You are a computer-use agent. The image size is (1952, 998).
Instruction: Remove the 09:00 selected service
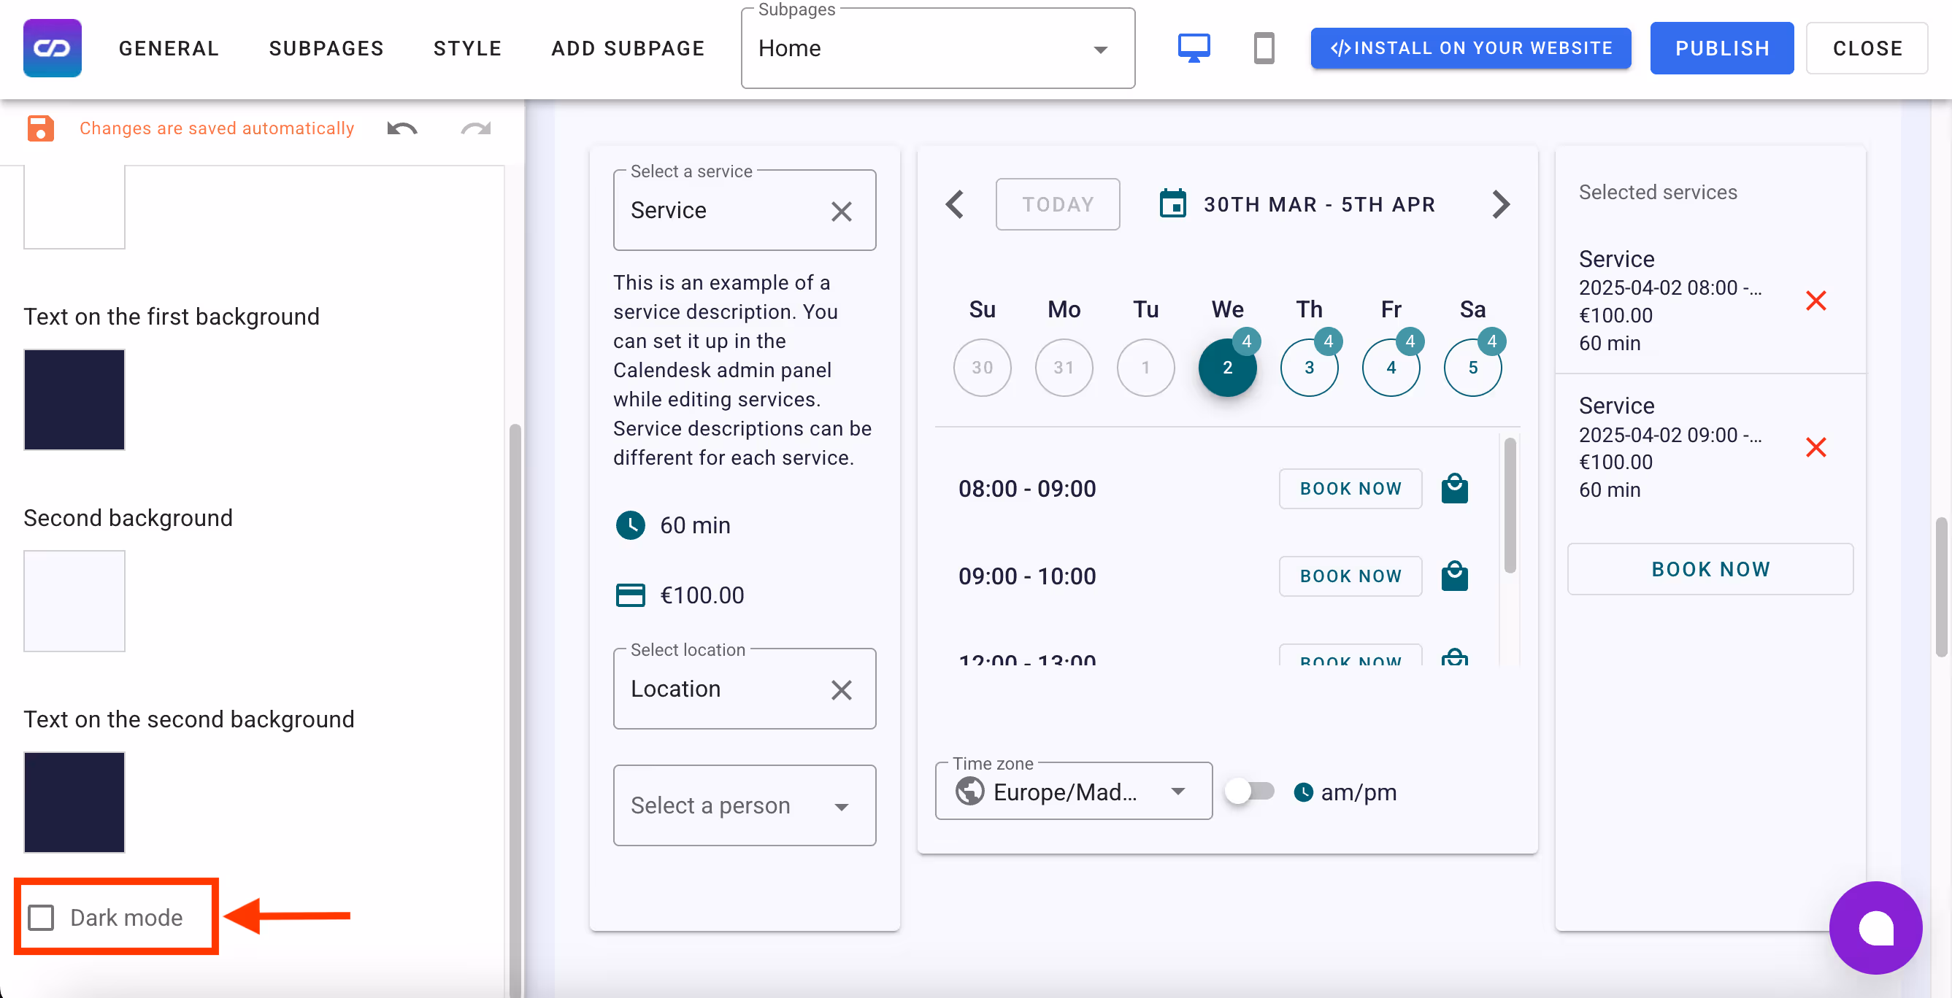[1815, 447]
